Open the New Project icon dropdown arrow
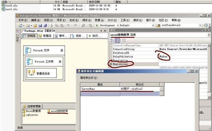 coord(24,25)
